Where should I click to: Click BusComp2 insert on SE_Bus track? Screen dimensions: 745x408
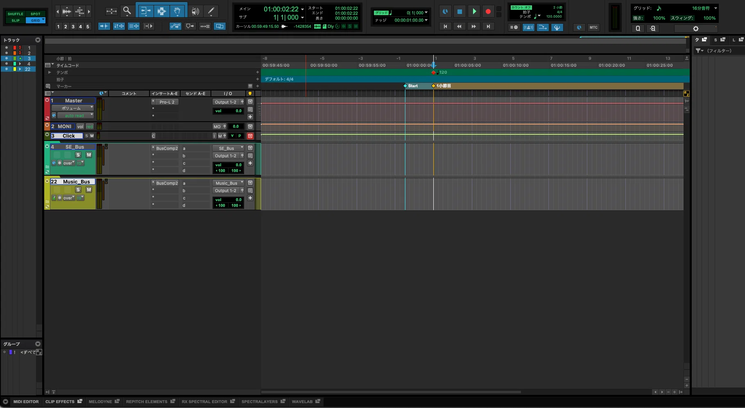(167, 148)
